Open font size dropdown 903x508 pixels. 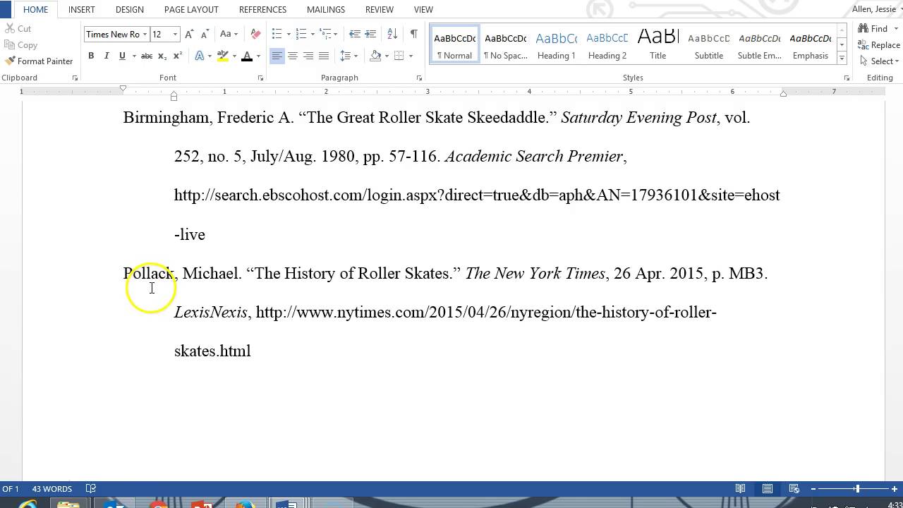pos(174,34)
